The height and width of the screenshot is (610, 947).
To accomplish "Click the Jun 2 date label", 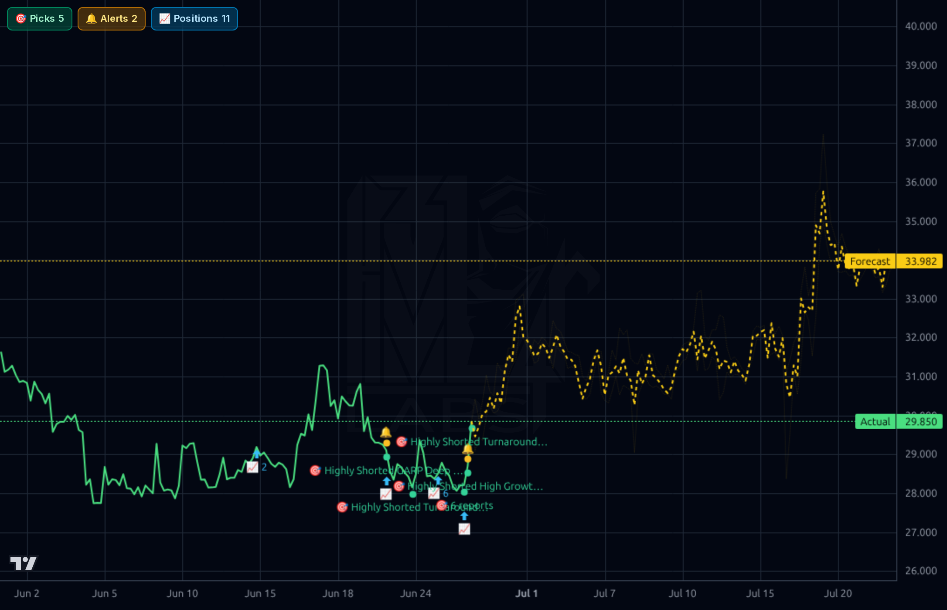I will (27, 593).
